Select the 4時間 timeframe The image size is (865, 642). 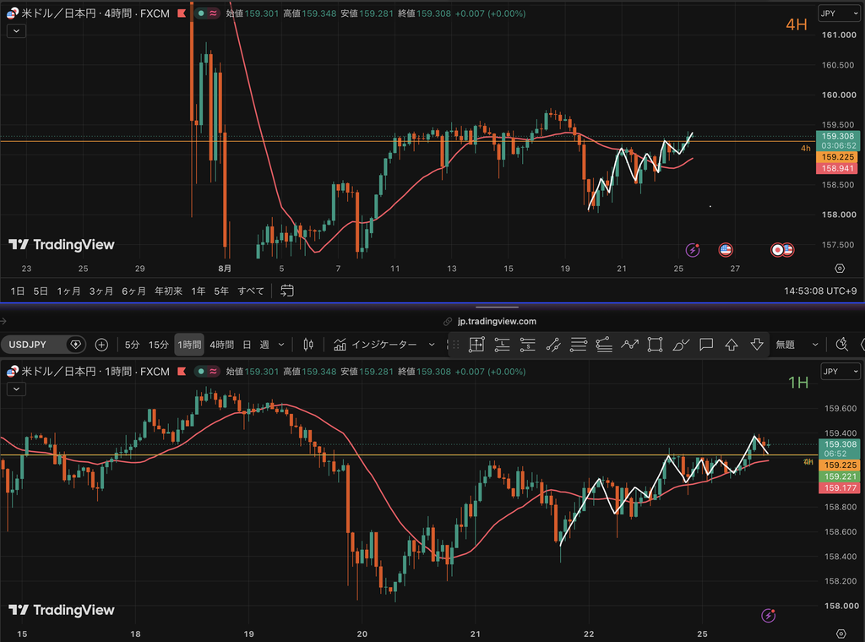tap(221, 345)
